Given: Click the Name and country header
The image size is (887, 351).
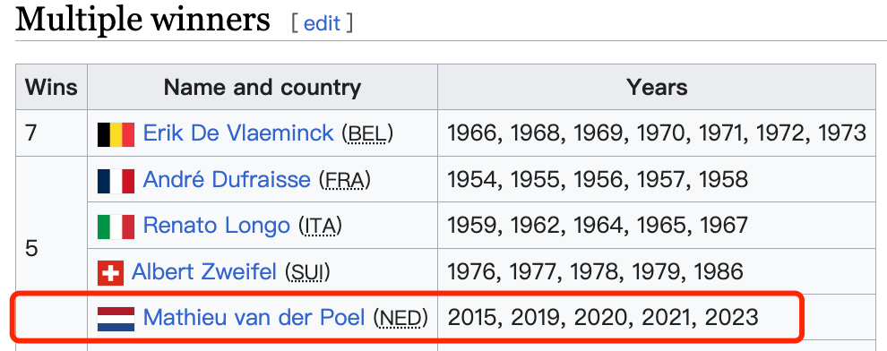Looking at the screenshot, I should [x=263, y=87].
